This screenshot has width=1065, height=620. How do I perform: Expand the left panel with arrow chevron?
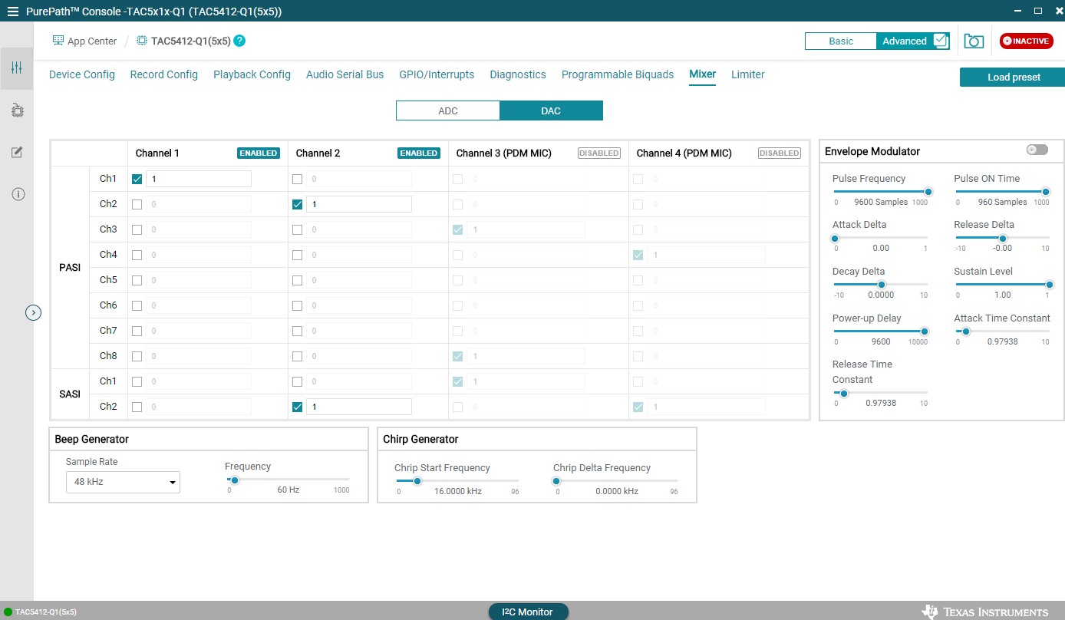[x=33, y=312]
